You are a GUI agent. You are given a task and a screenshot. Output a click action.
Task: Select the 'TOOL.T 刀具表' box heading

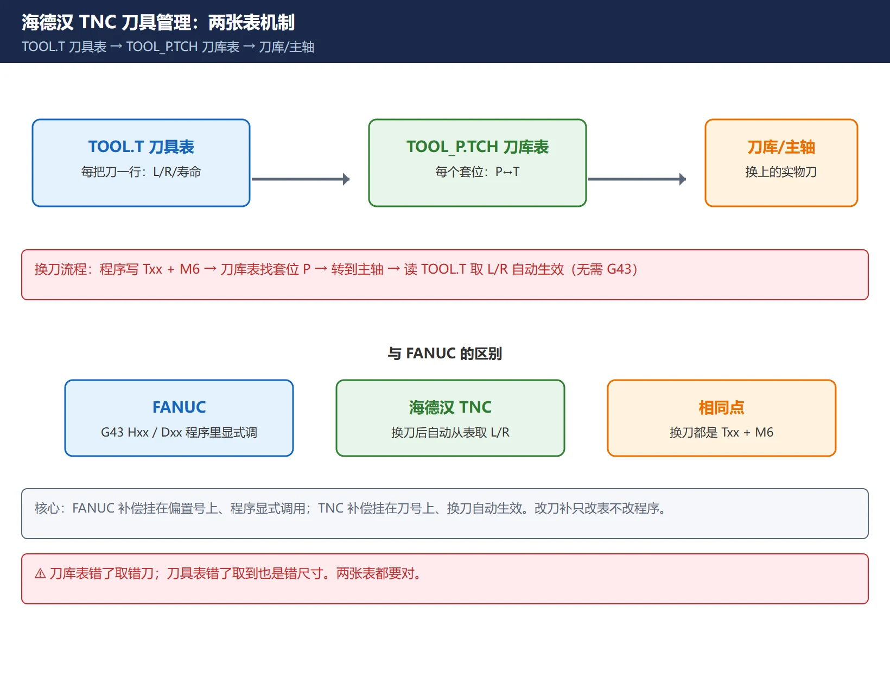[141, 147]
